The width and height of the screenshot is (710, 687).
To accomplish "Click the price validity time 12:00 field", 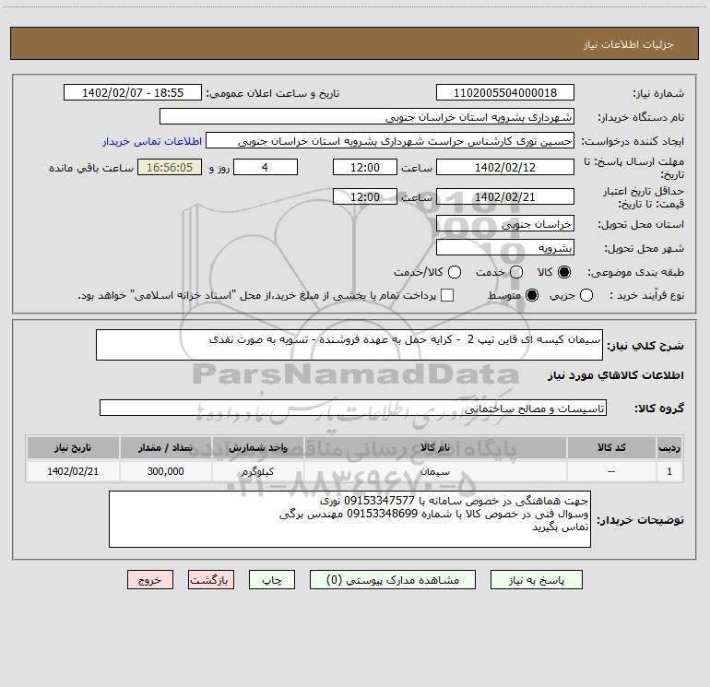I will coord(365,197).
